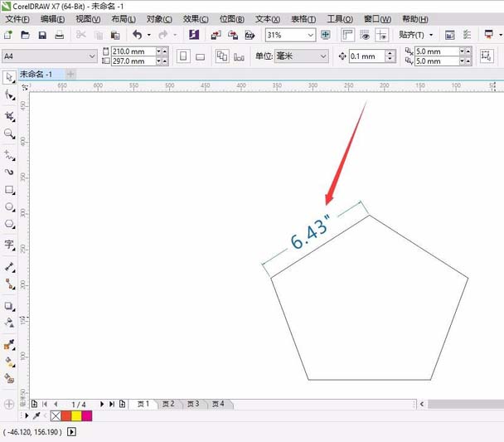The height and width of the screenshot is (442, 504).
Task: Toggle current page layout button
Action: [x=239, y=57]
